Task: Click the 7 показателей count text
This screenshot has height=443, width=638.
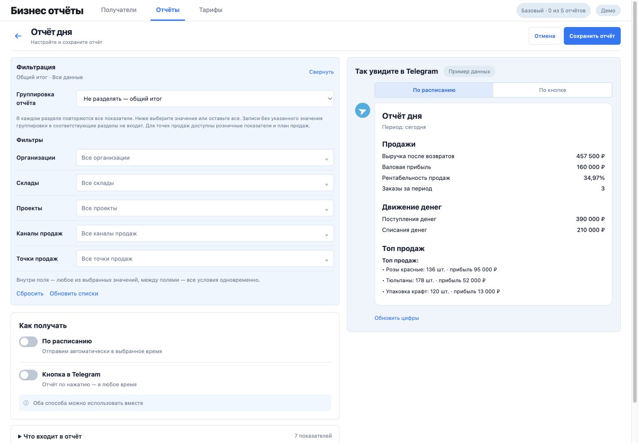Action: point(313,436)
